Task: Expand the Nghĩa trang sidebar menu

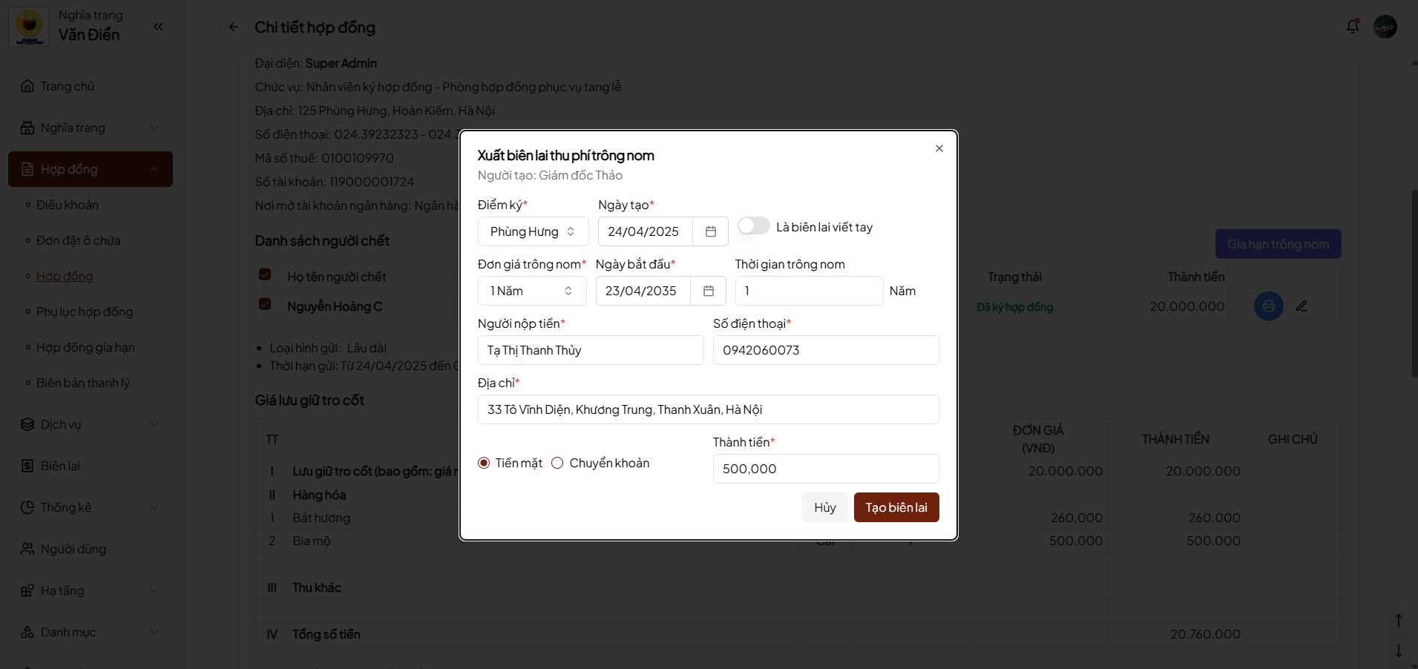Action: [89, 128]
